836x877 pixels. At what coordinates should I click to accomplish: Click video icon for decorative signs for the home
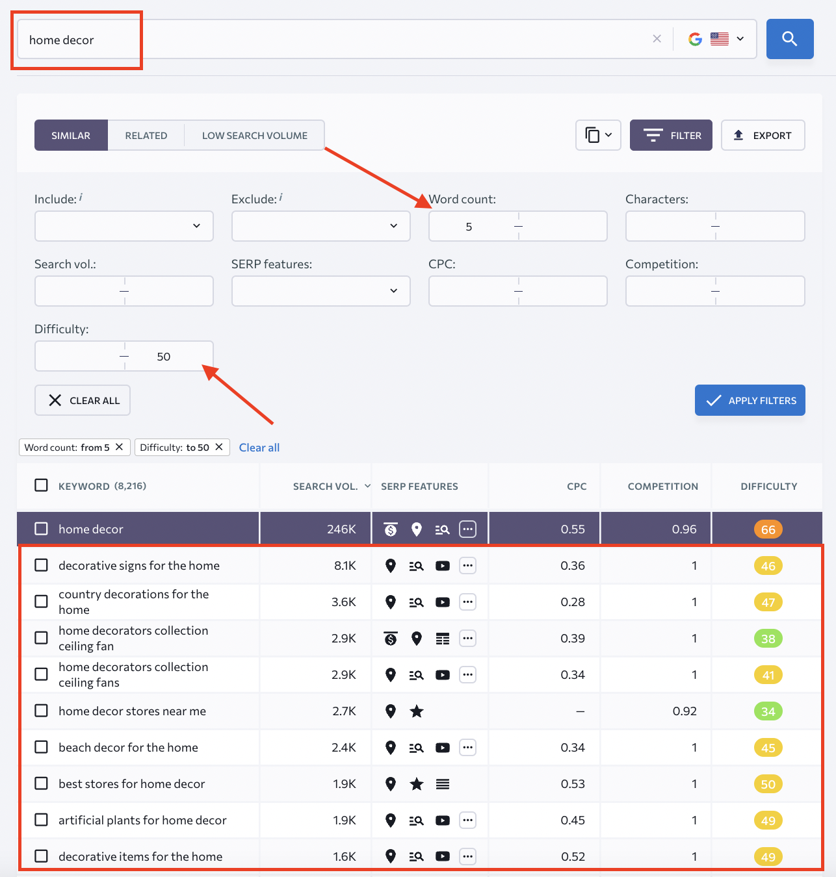click(x=443, y=566)
